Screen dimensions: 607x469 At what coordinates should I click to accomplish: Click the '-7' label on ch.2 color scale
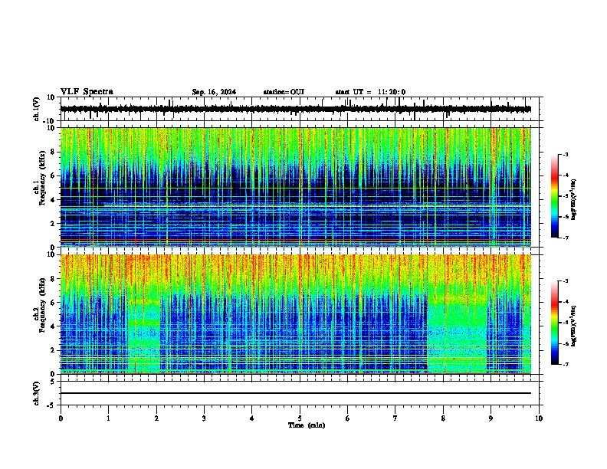pyautogui.click(x=565, y=364)
